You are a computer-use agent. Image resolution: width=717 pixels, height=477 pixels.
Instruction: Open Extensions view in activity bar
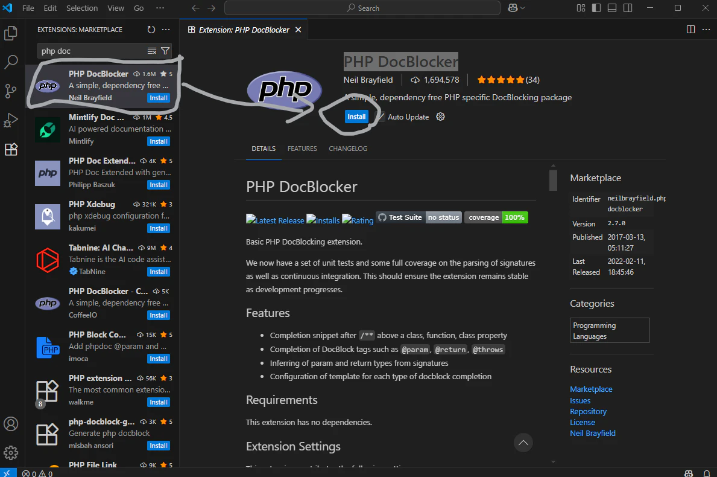point(10,149)
